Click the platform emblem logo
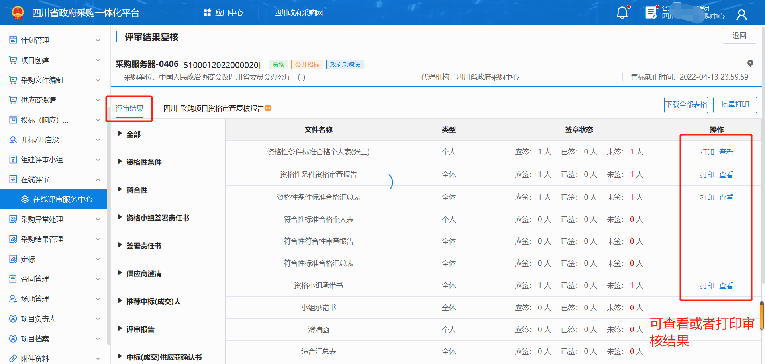 [18, 13]
